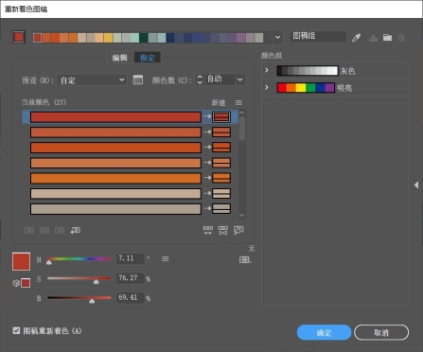Click the 颜色数 stepper arrows
The image size is (423, 352).
tap(200, 79)
